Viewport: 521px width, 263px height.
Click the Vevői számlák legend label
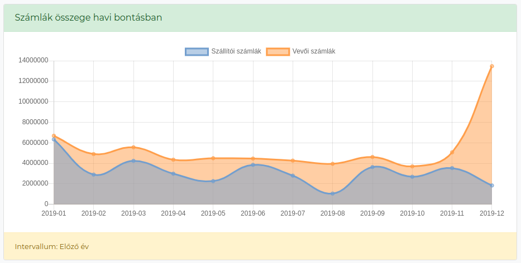coord(314,51)
